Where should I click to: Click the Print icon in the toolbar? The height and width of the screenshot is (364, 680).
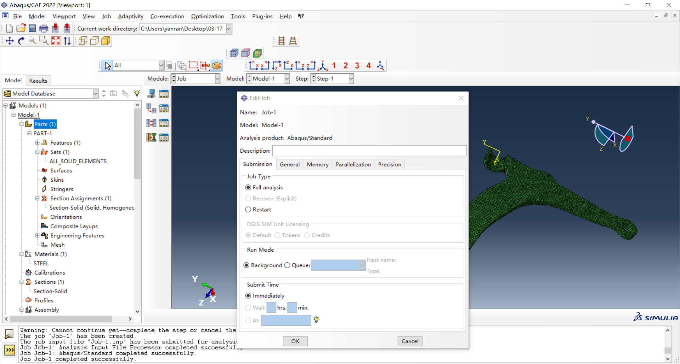tap(44, 29)
